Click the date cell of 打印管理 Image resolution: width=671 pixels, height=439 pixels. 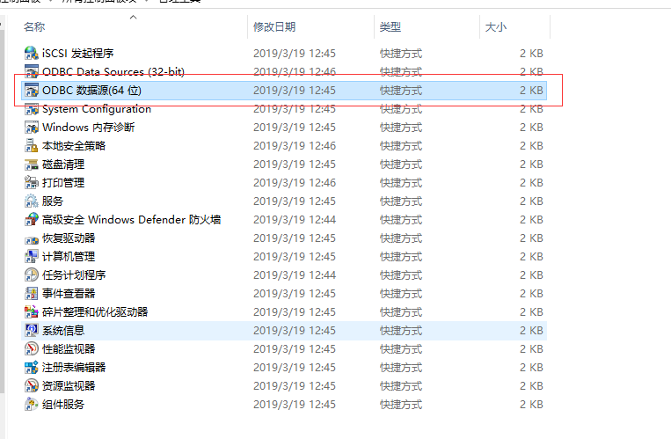[x=295, y=182]
